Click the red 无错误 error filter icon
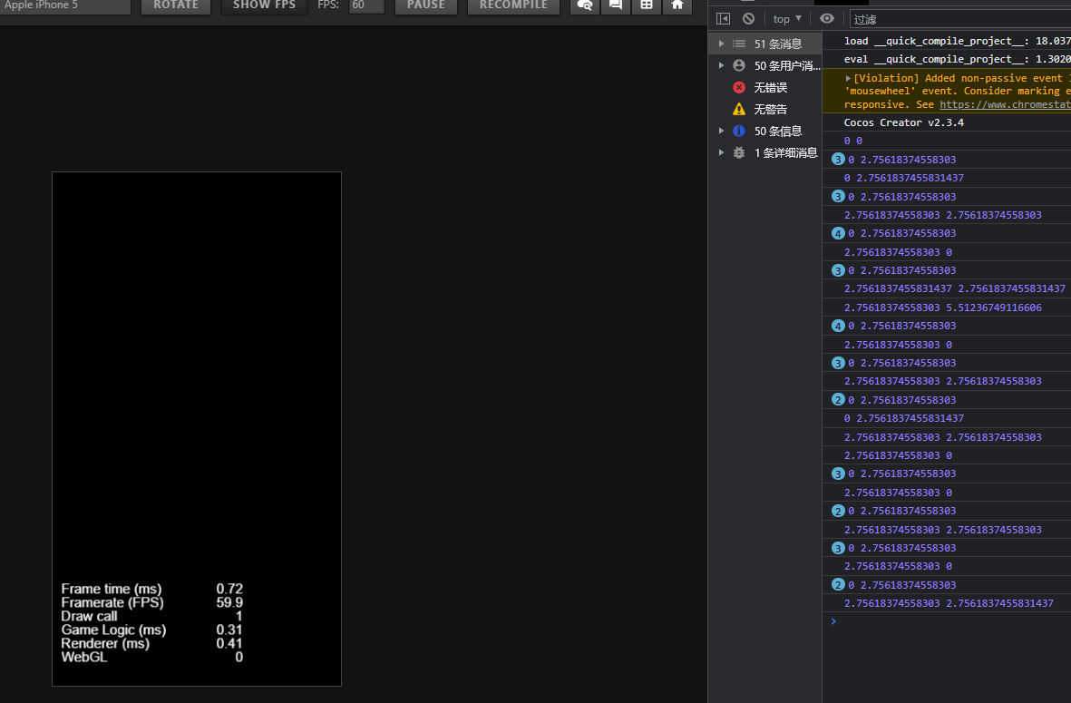The width and height of the screenshot is (1071, 703). click(738, 87)
